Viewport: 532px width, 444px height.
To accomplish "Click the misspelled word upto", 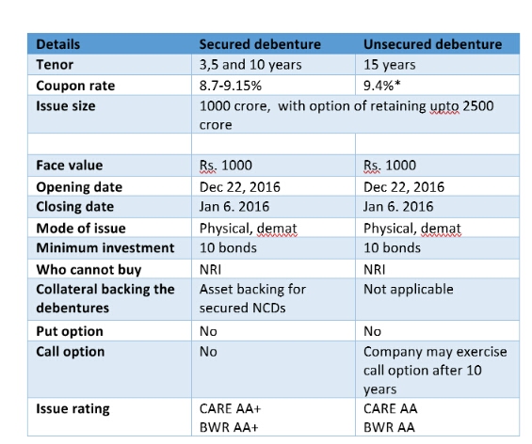I will coord(444,106).
